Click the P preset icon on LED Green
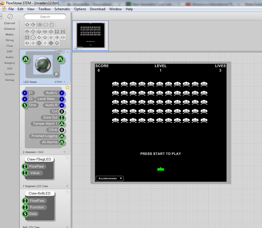Viewport: 262px width, 228px height. point(56,74)
